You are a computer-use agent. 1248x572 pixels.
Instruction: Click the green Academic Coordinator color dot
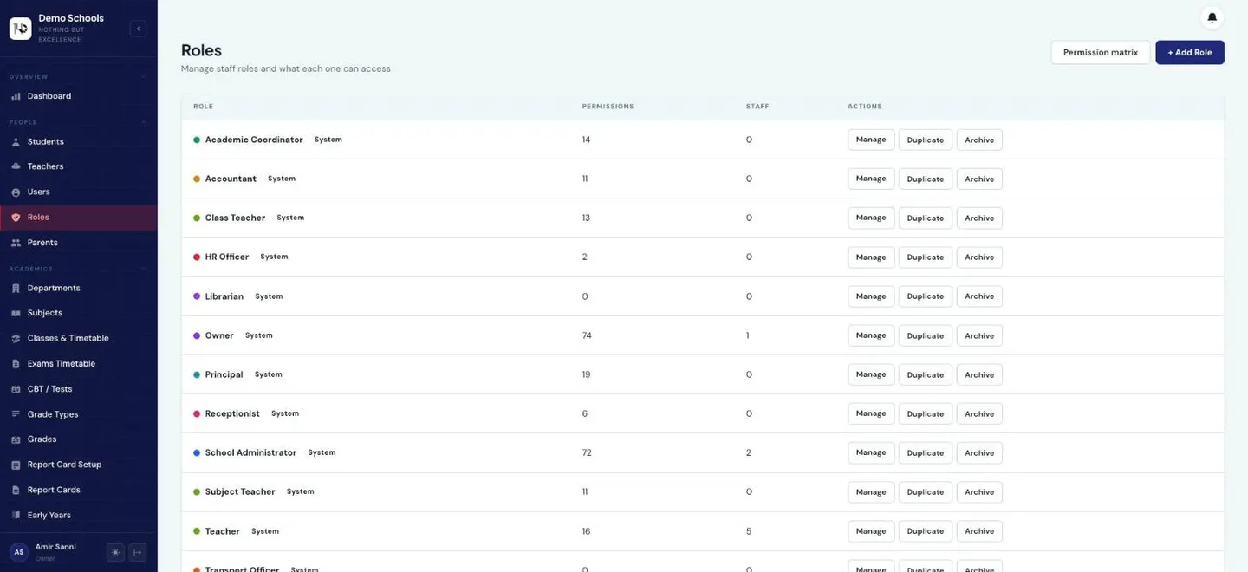click(197, 140)
